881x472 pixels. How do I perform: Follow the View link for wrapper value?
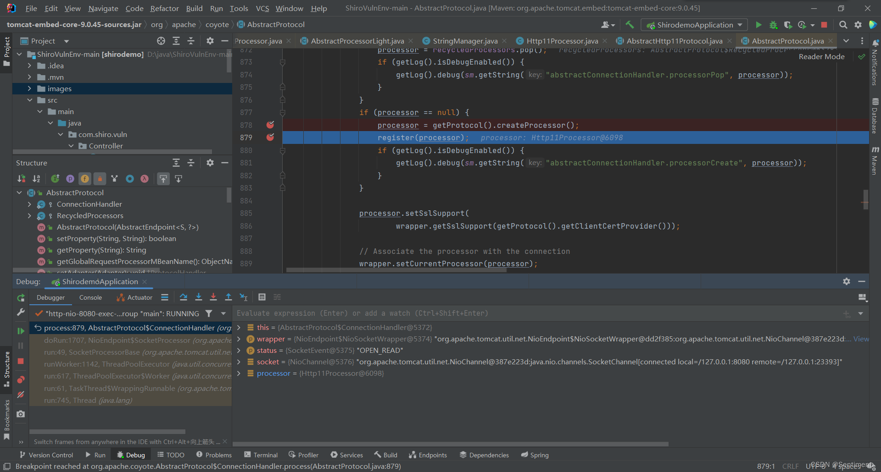click(x=861, y=339)
